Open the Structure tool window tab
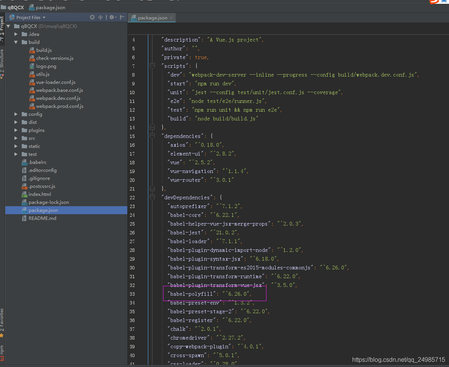 [2, 63]
